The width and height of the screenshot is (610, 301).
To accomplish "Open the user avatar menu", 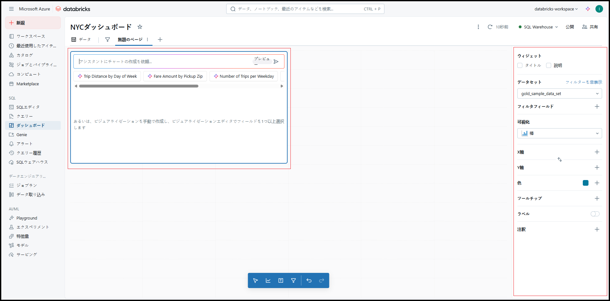I will pos(599,9).
